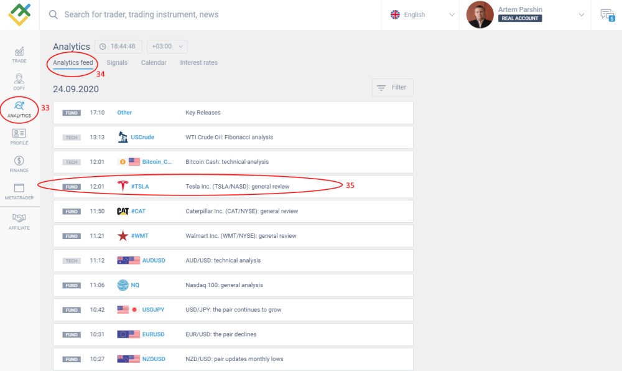Click the LiteFinance logo
Viewport: 622px width, 371px height.
19,14
